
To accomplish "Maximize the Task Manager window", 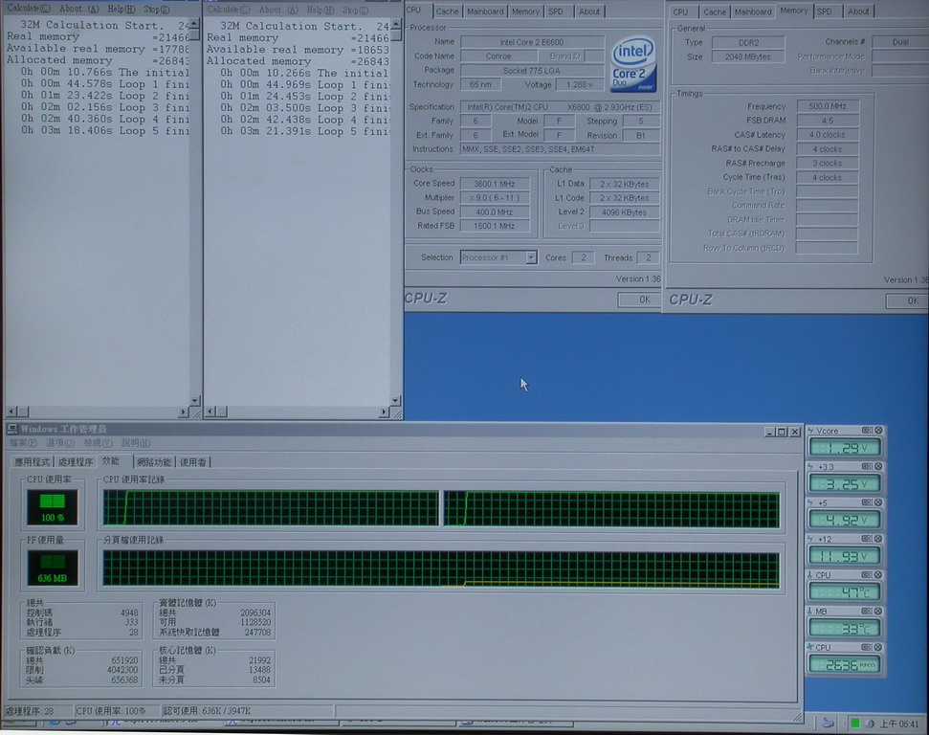I will [782, 433].
